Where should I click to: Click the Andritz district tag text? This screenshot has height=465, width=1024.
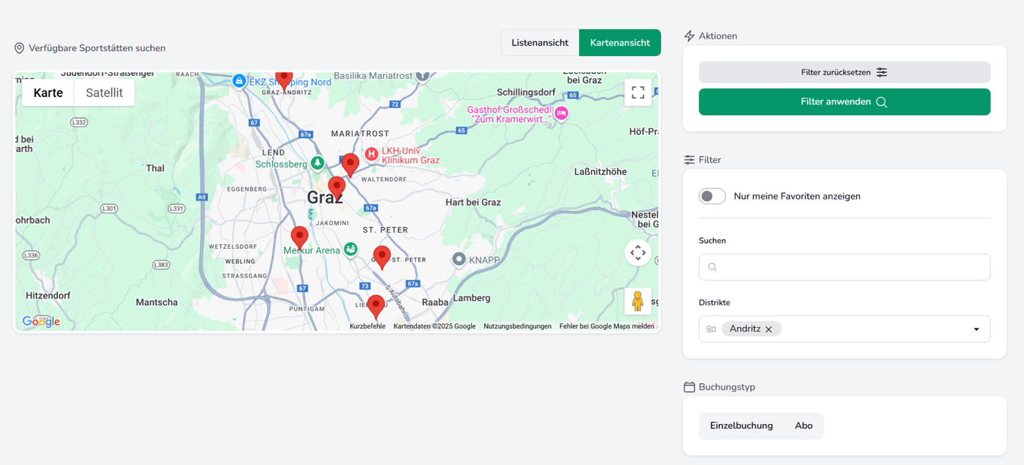(745, 329)
